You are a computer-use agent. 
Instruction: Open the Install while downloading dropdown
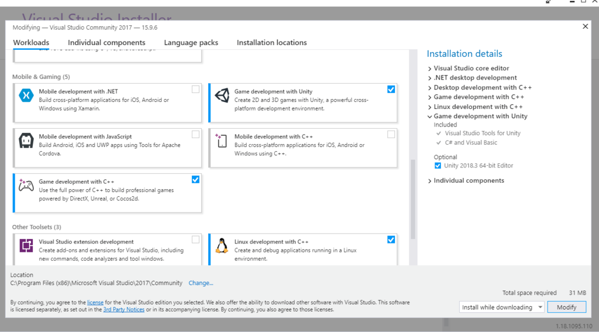click(501, 307)
